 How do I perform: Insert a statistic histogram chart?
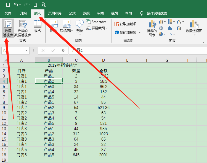point(171,28)
